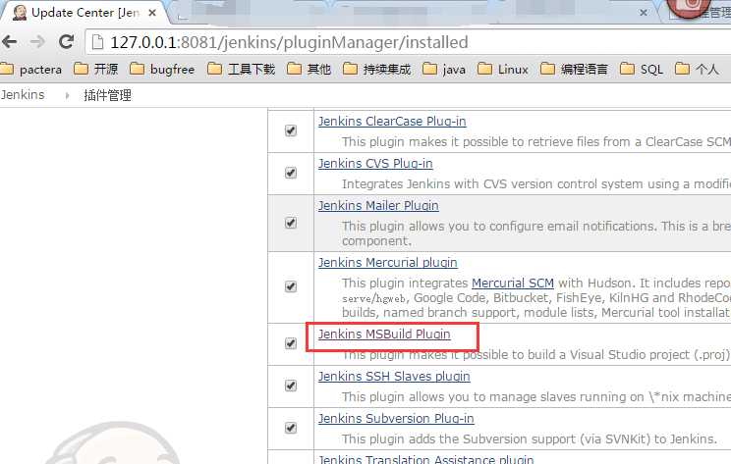The width and height of the screenshot is (731, 464).
Task: Expand the breadcrumb arrow after Jenkins
Action: [67, 95]
